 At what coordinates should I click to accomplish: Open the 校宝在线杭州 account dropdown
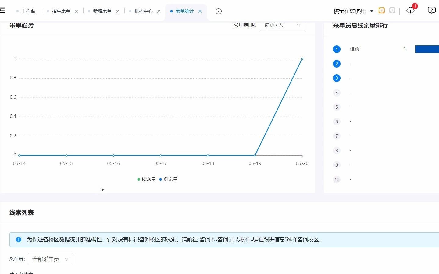[353, 11]
